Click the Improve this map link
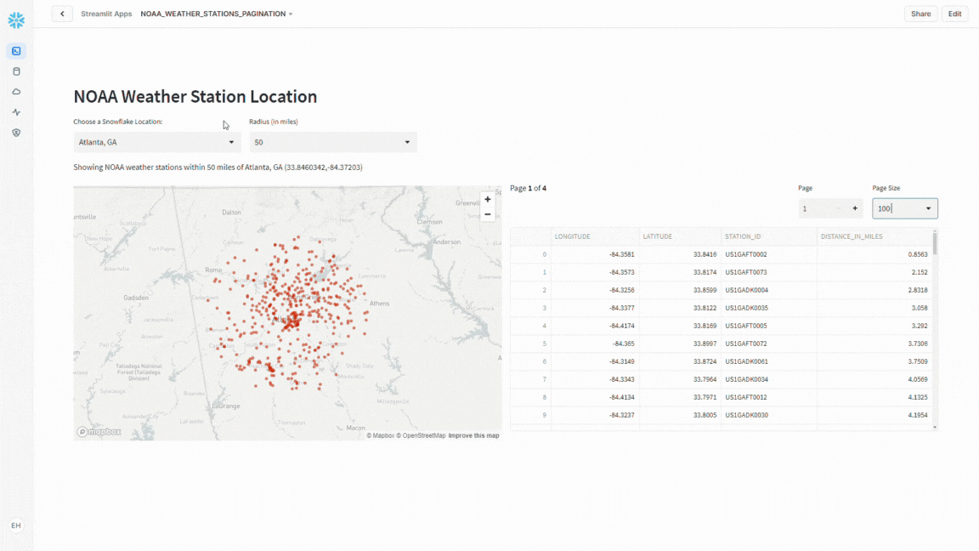Image resolution: width=979 pixels, height=551 pixels. (473, 435)
